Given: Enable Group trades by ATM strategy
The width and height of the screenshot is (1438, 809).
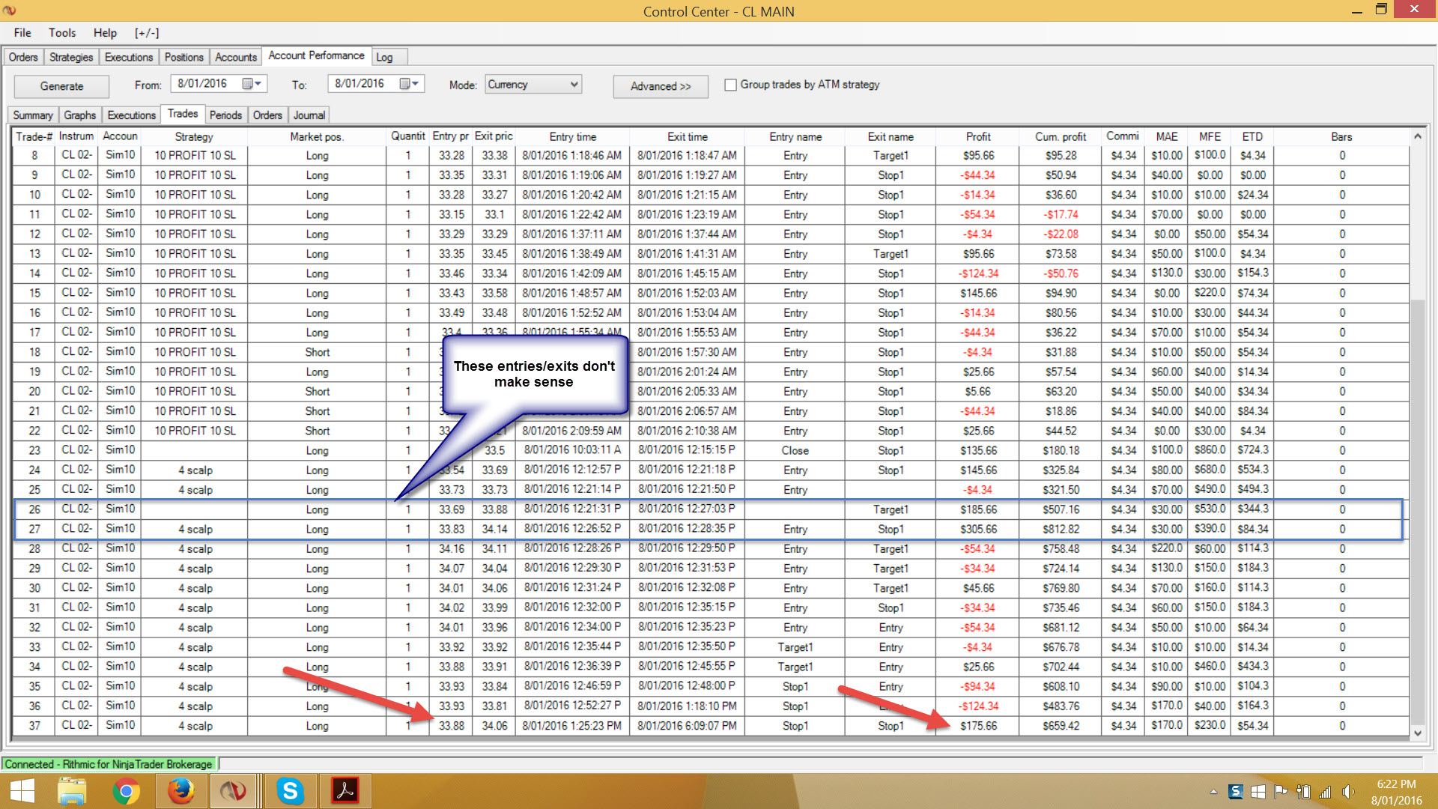Looking at the screenshot, I should click(x=730, y=85).
